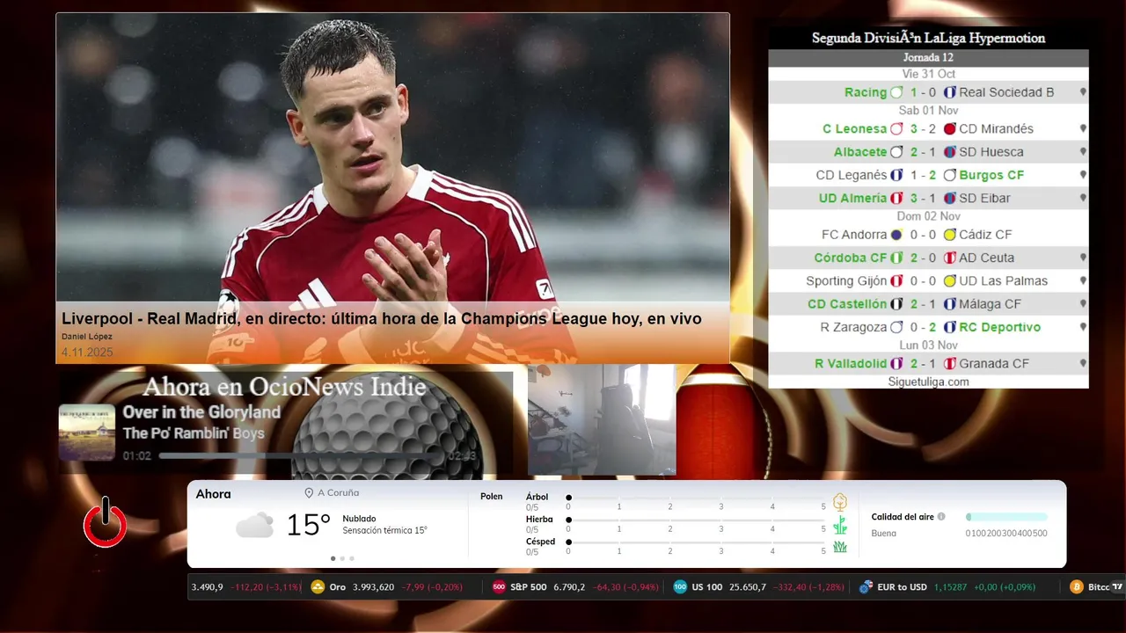Click the S&P 500 value 6.790,2
Viewport: 1126px width, 633px height.
point(569,586)
